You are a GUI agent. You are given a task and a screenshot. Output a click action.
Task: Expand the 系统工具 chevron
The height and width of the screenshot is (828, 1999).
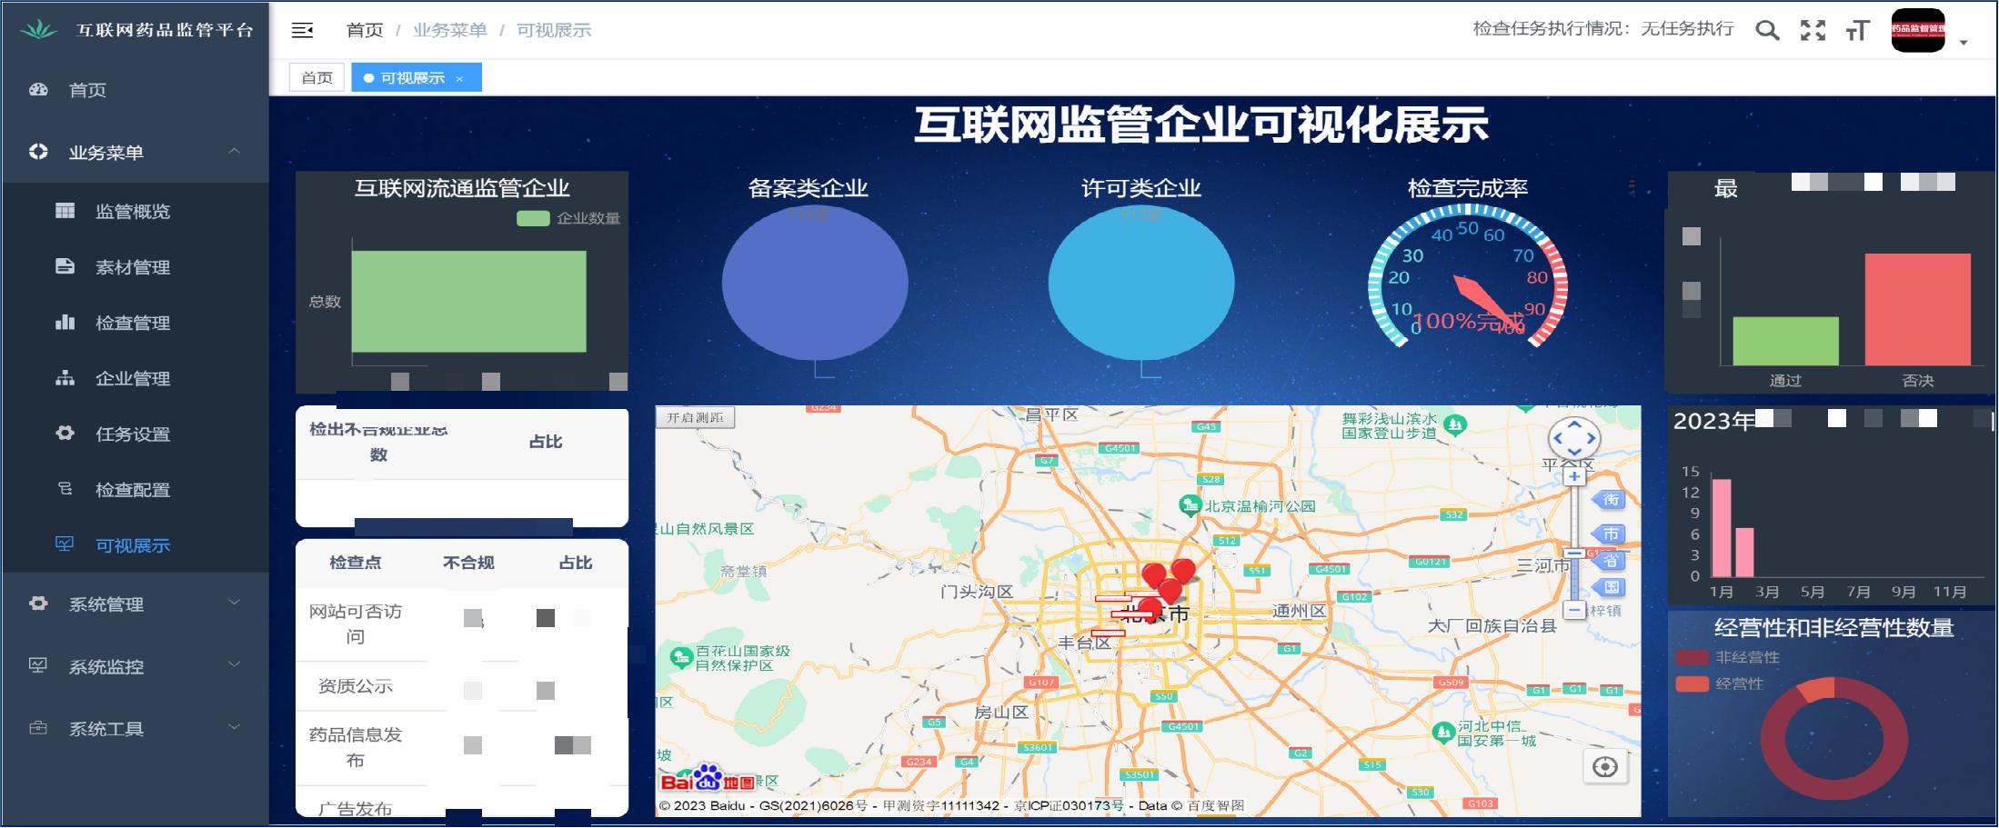tap(235, 727)
